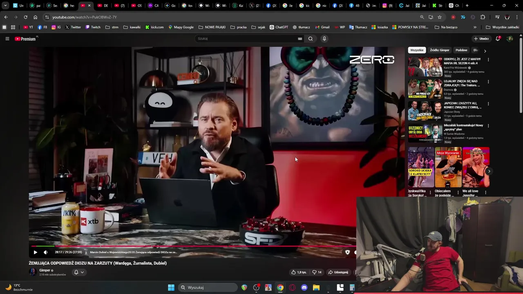The height and width of the screenshot is (294, 523).
Task: Open the ChatGPT bookmark
Action: pyautogui.click(x=279, y=27)
